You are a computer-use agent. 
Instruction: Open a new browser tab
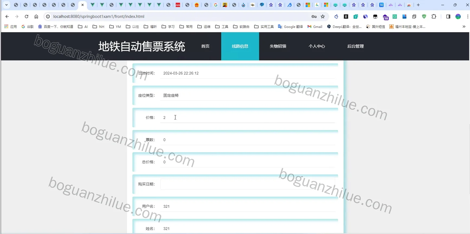click(418, 5)
